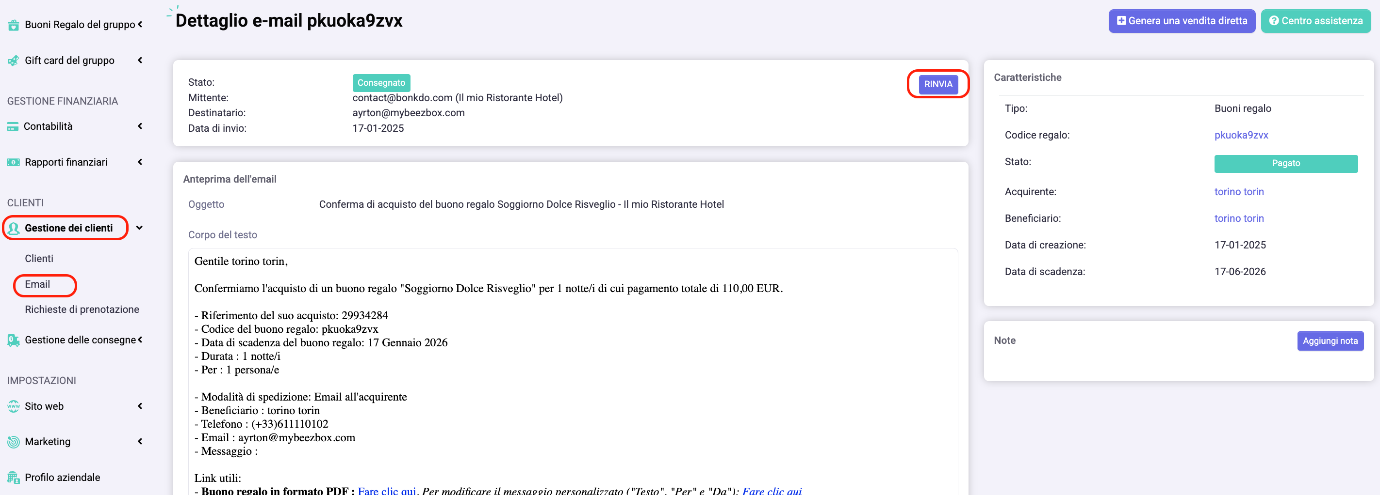Expand Buoni Regalo del gruppo chevron

tap(140, 24)
